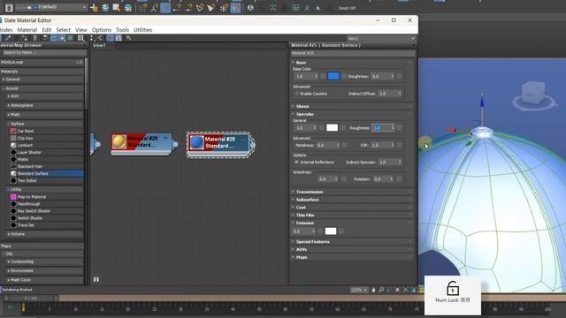Uncheck the Internal Reflections checkbox
This screenshot has height=318, width=566.
[x=297, y=163]
